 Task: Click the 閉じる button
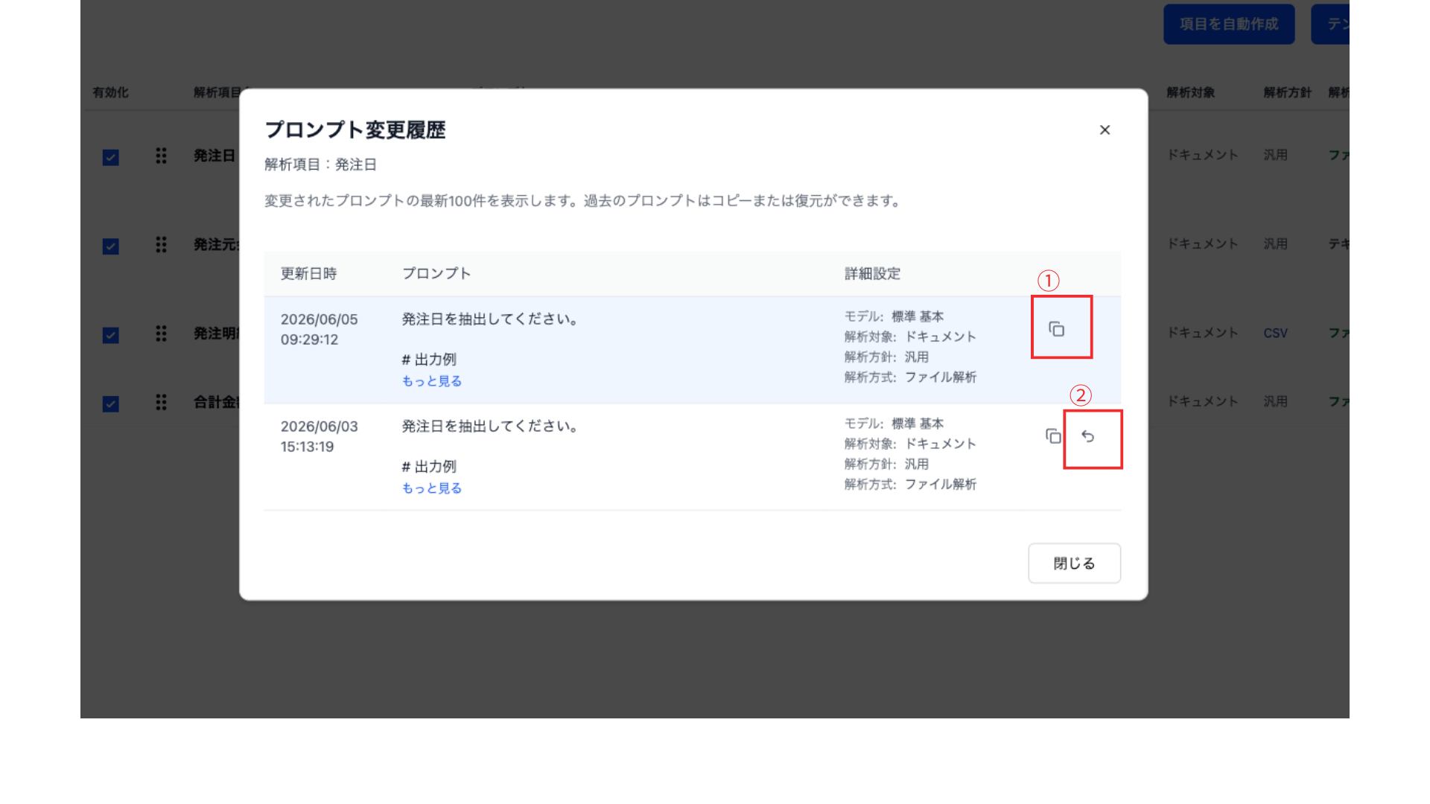(x=1074, y=564)
